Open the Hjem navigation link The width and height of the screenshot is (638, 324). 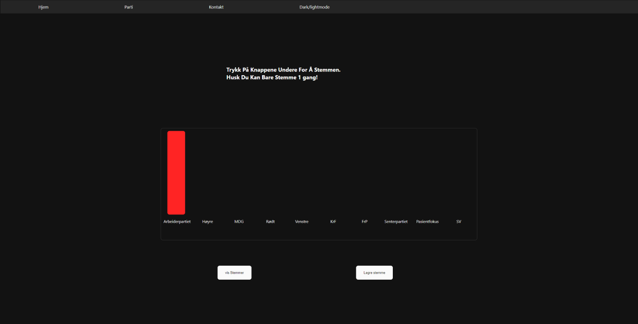click(43, 7)
